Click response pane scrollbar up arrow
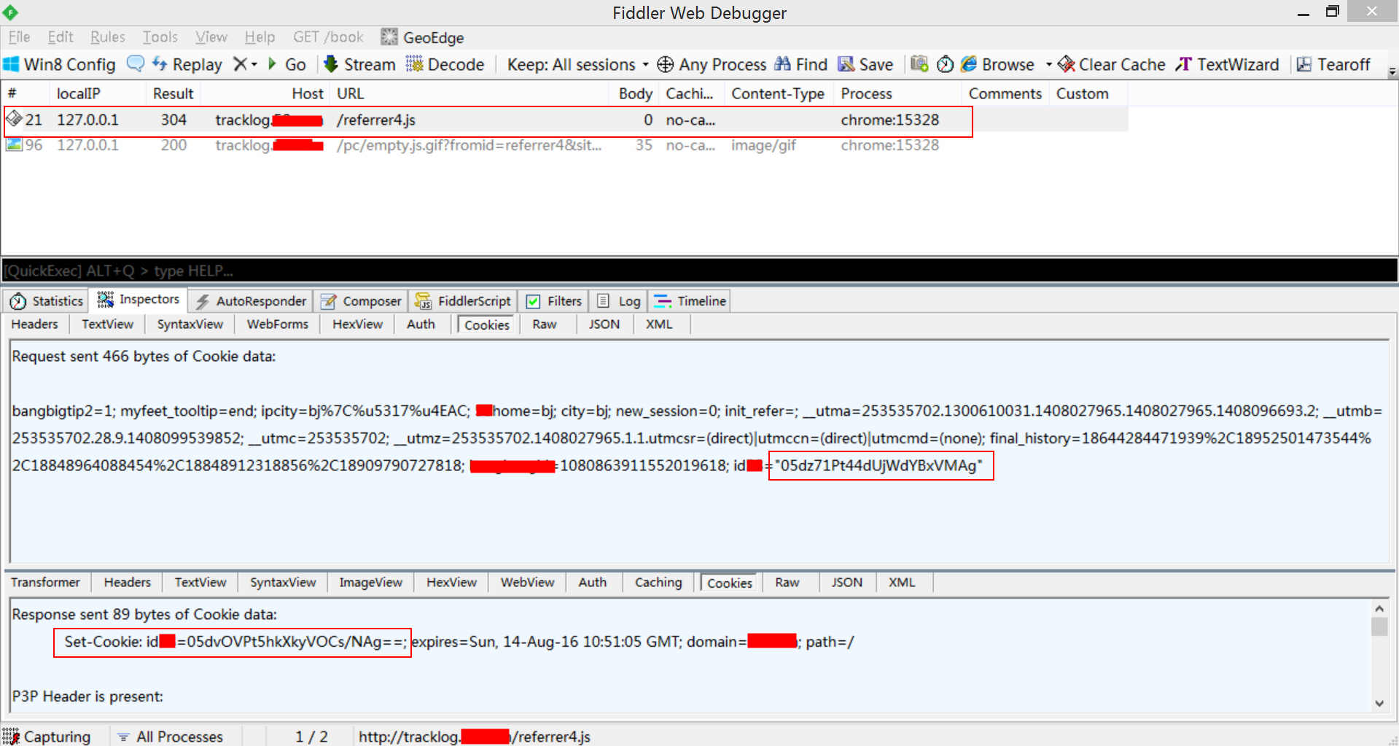The image size is (1399, 746). [x=1379, y=608]
